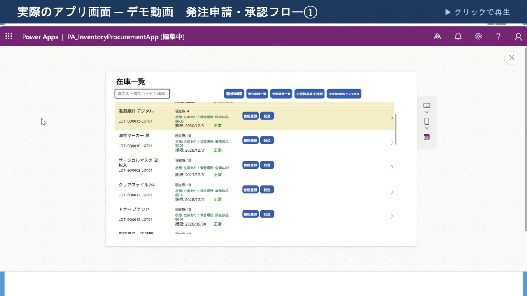Image resolution: width=527 pixels, height=296 pixels.
Task: Close the app preview
Action: pos(511,58)
